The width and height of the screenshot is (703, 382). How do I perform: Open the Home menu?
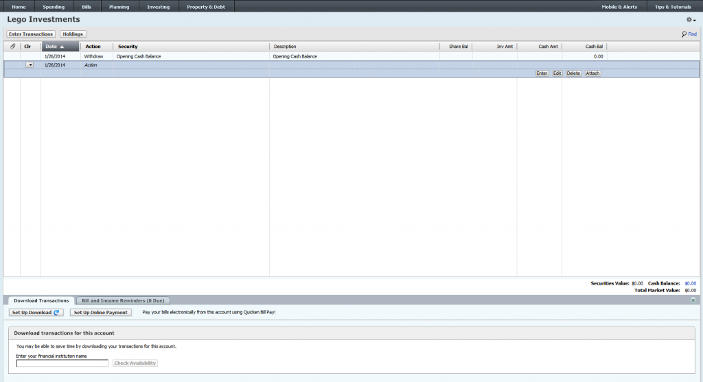(x=19, y=7)
